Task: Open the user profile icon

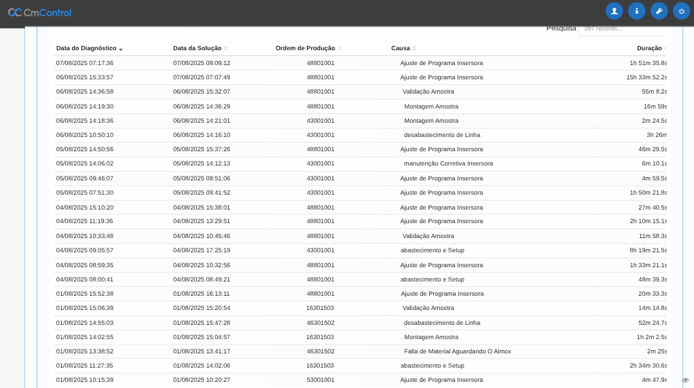Action: click(x=614, y=11)
